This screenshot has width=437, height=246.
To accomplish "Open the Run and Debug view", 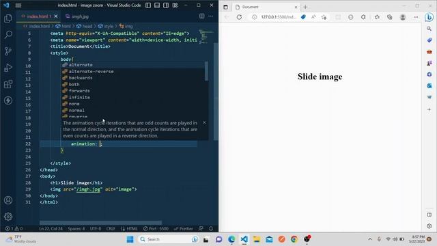I will [8, 68].
